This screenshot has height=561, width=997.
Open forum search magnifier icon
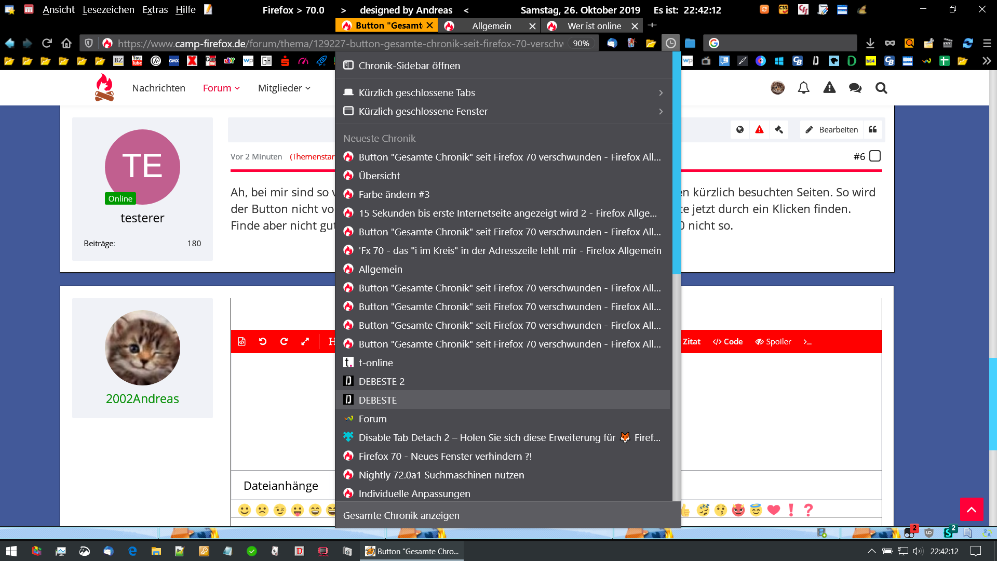881,88
